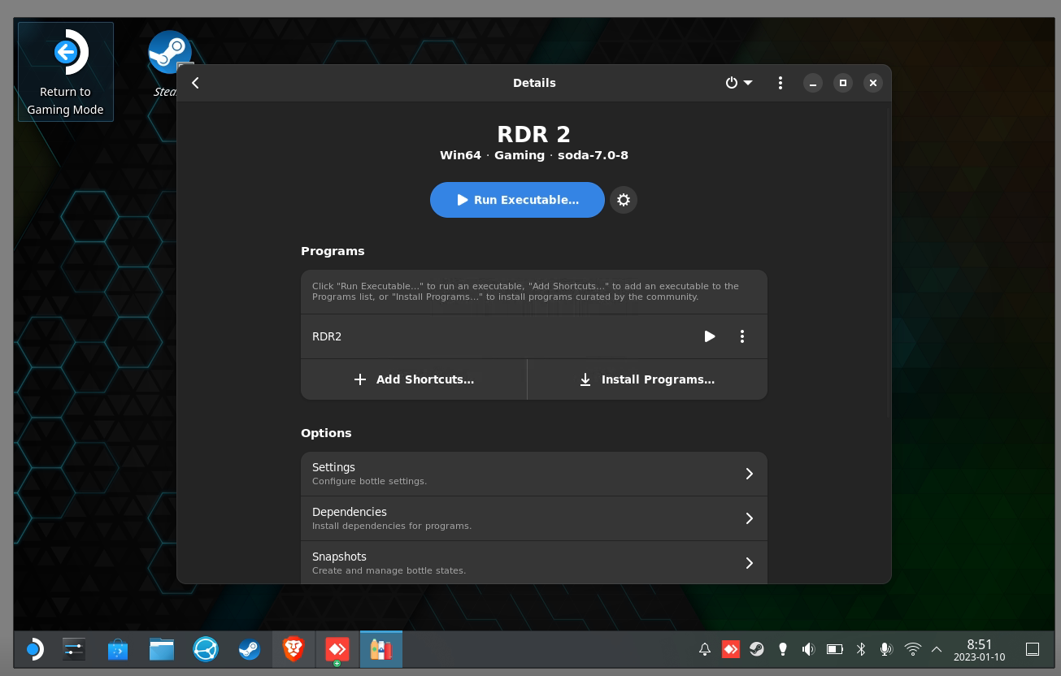Close the Bottles Details window
1061x676 pixels.
pos(872,83)
